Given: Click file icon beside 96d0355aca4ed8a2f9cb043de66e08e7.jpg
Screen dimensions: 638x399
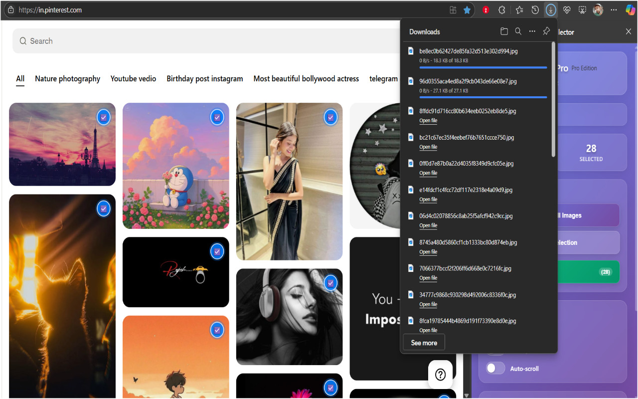Looking at the screenshot, I should tap(411, 81).
